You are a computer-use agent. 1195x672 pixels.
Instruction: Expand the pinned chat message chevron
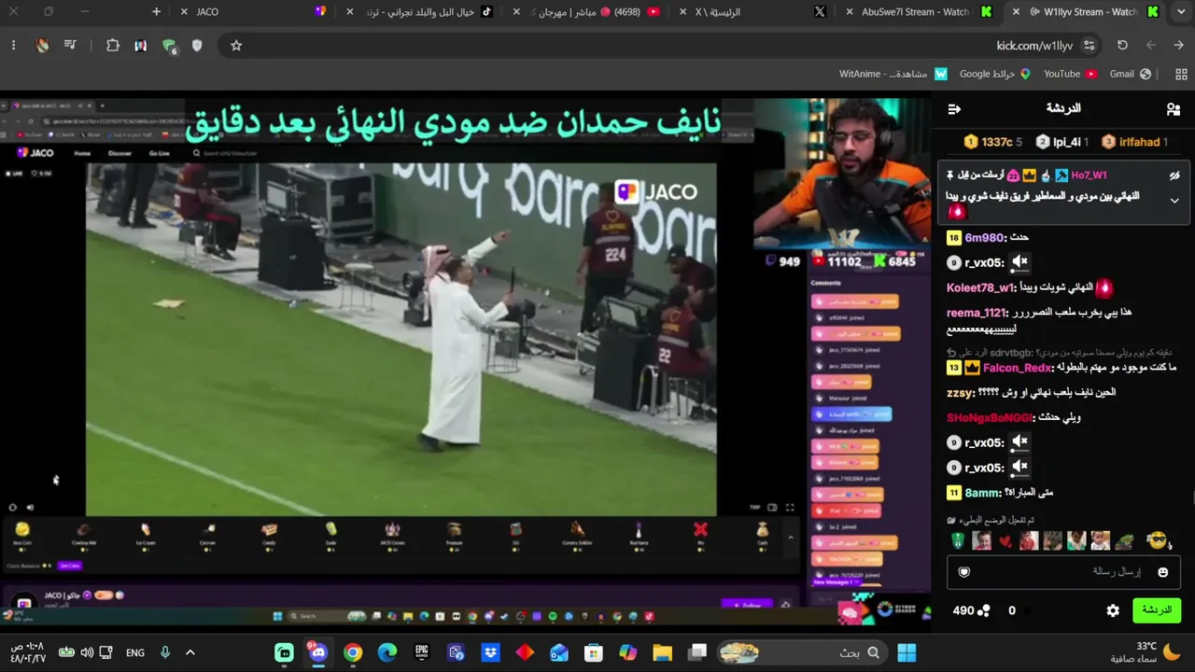pos(1174,200)
